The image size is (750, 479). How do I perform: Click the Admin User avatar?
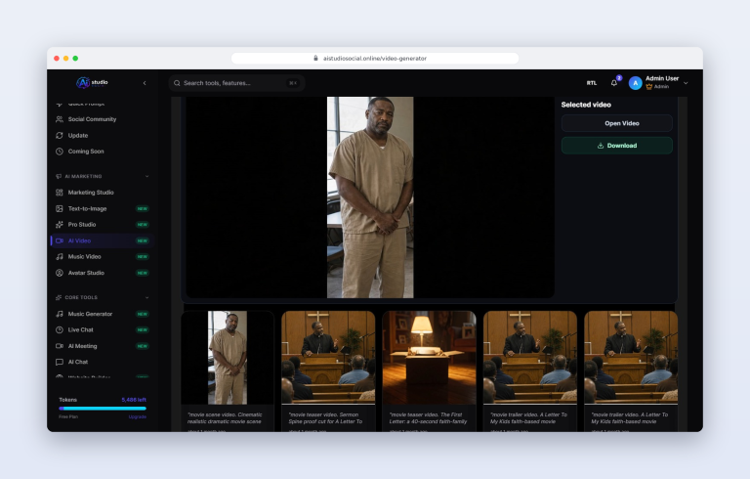pyautogui.click(x=635, y=83)
